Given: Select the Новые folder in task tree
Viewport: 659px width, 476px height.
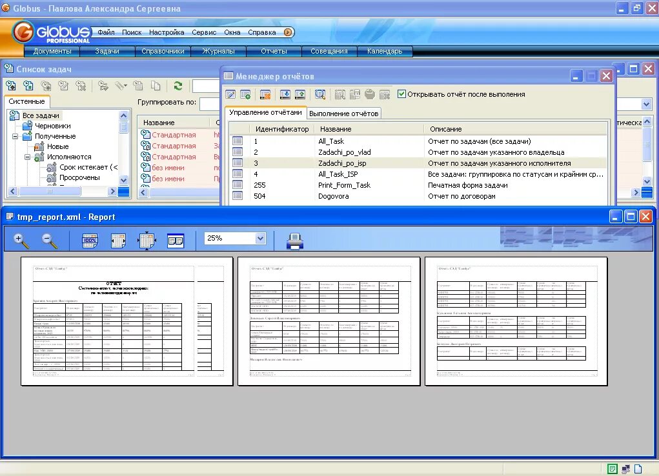Looking at the screenshot, I should pos(57,146).
